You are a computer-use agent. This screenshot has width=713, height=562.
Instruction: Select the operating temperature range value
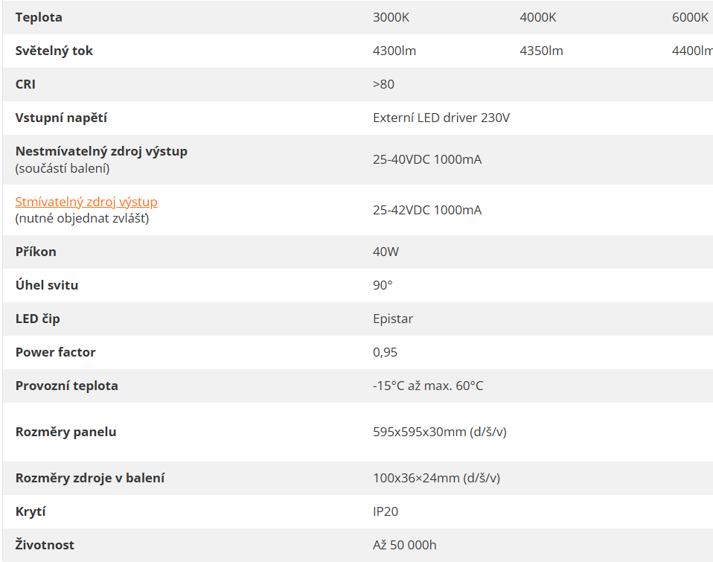pos(428,386)
